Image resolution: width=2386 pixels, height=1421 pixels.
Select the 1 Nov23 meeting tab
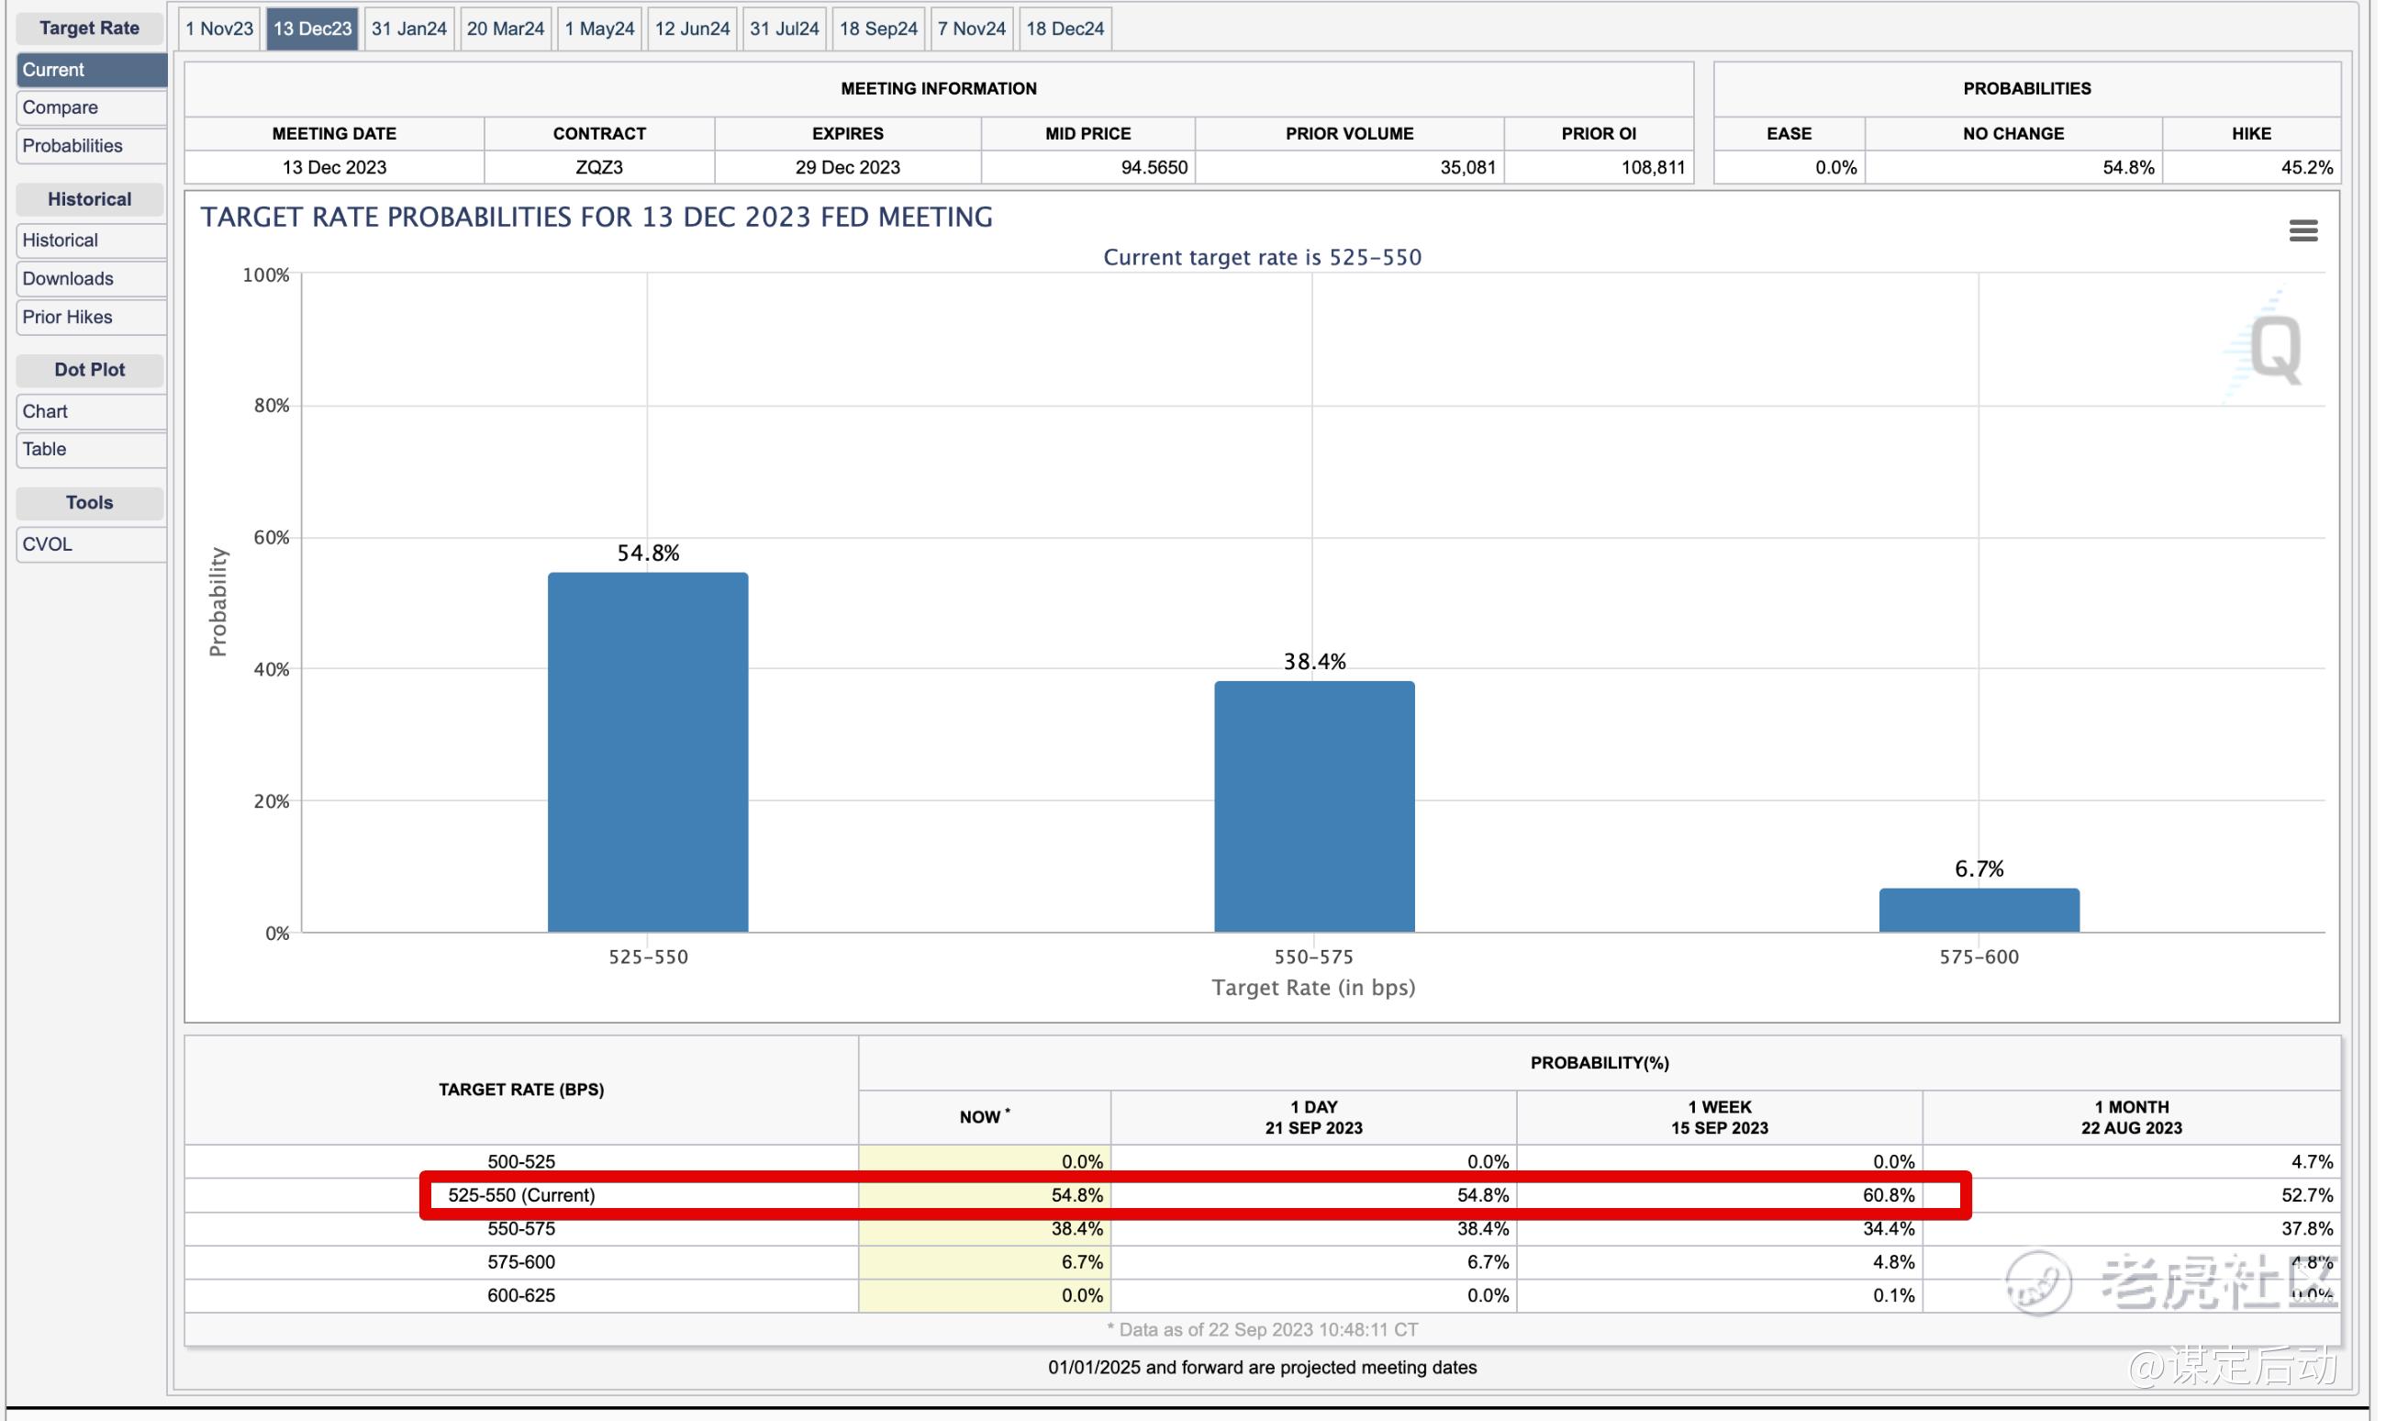click(x=219, y=28)
